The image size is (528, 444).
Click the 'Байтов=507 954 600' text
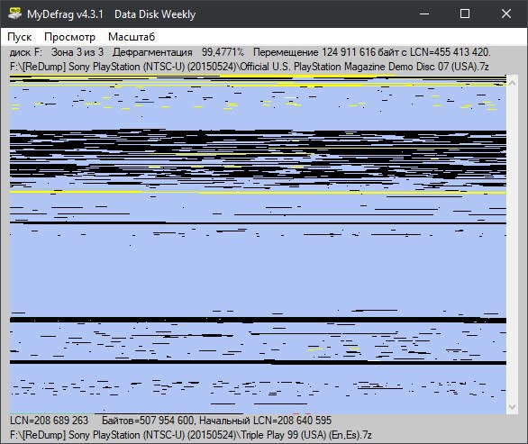tap(148, 421)
